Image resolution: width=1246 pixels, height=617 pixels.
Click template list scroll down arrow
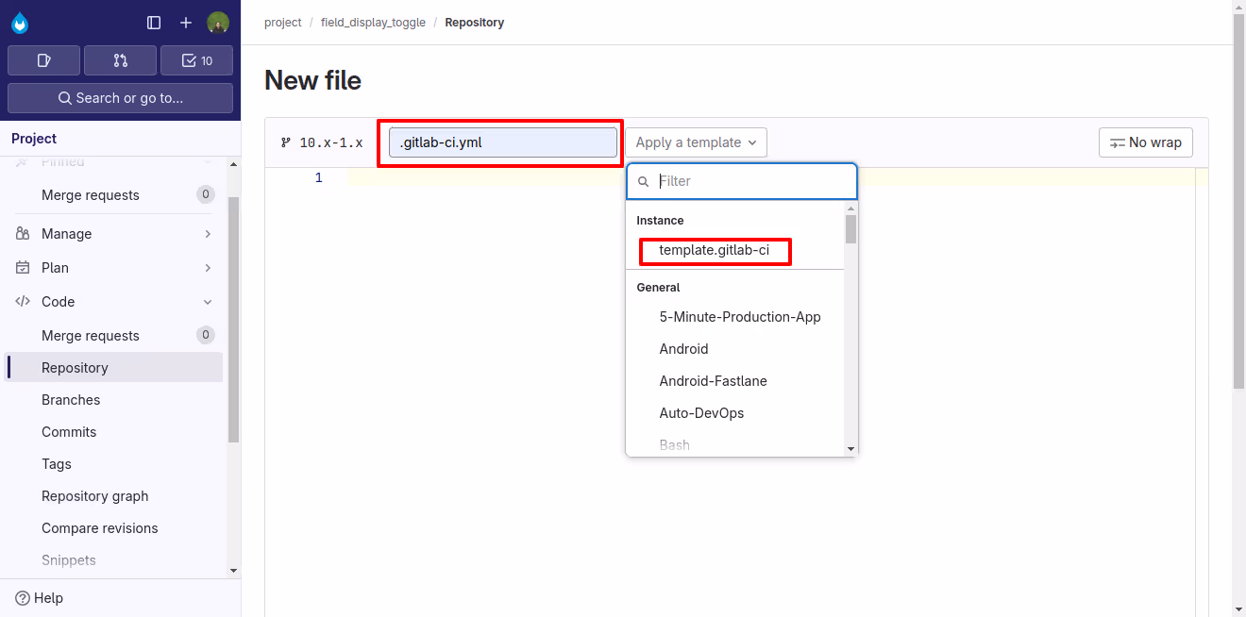[850, 449]
